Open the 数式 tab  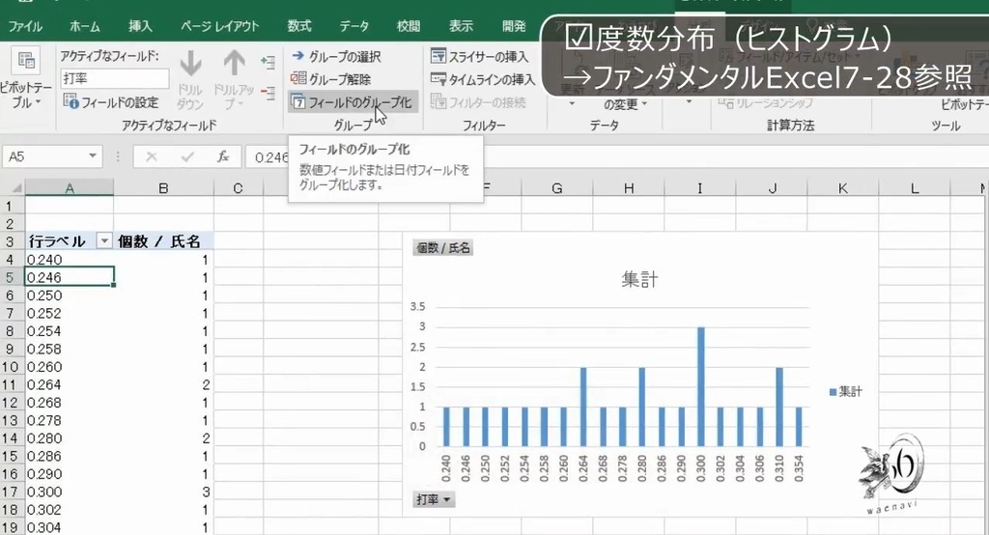point(299,26)
